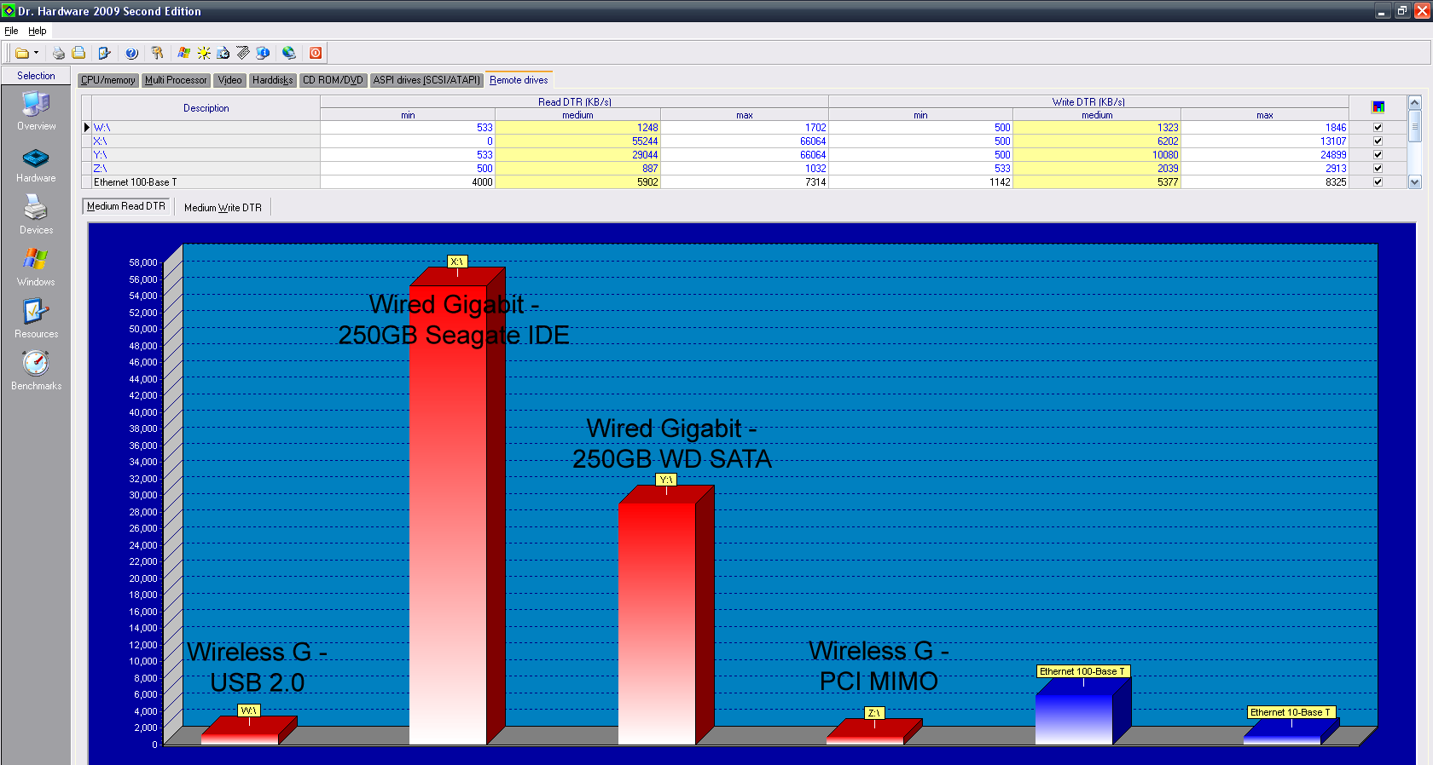Screen dimensions: 1433x765
Task: Open the Help menu
Action: pos(38,31)
